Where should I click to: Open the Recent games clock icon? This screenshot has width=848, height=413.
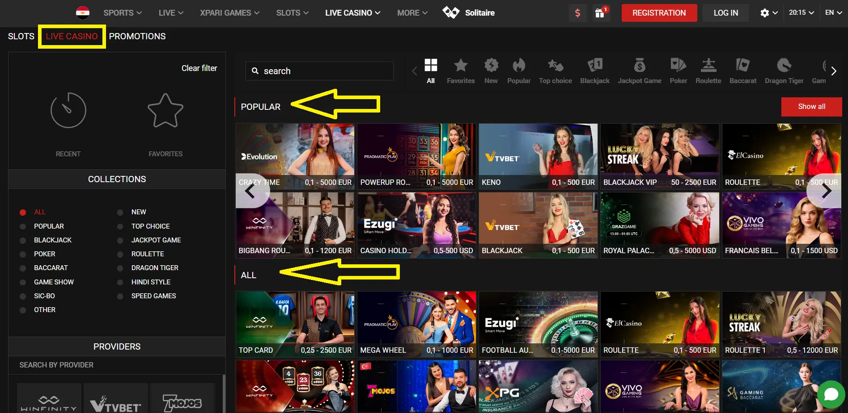[x=68, y=110]
